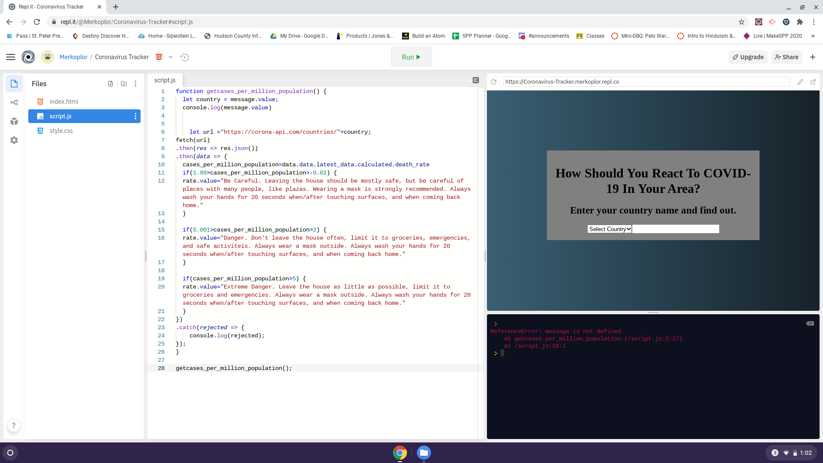The width and height of the screenshot is (823, 463).
Task: Click the country text input field
Action: [676, 229]
